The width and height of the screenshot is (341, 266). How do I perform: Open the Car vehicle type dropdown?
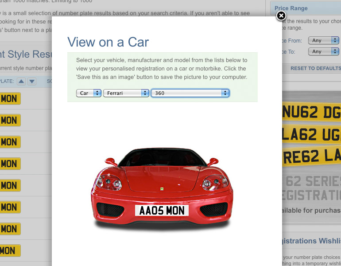89,93
